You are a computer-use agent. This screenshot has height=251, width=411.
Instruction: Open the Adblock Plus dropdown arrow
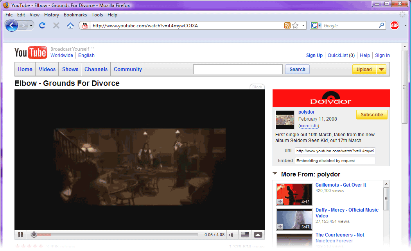click(406, 25)
